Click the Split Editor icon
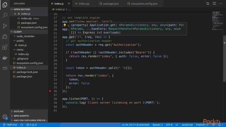 214,4
